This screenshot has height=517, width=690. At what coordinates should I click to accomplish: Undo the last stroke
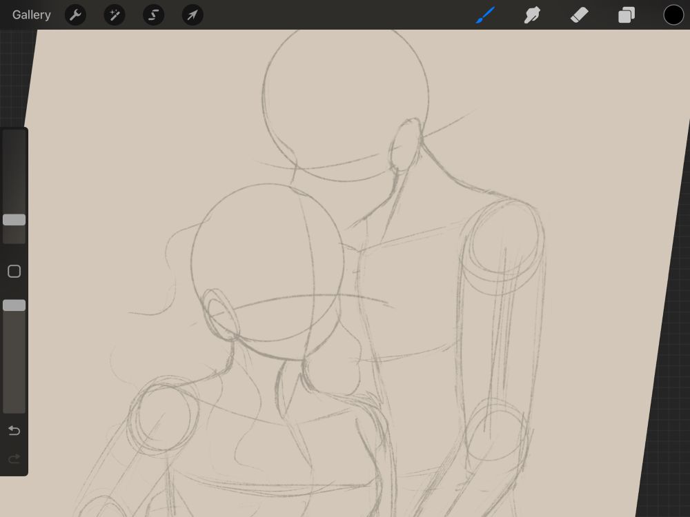pyautogui.click(x=14, y=430)
